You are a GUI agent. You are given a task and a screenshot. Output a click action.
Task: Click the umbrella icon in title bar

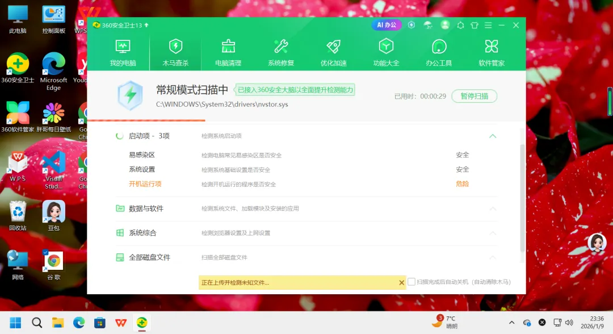coord(428,25)
